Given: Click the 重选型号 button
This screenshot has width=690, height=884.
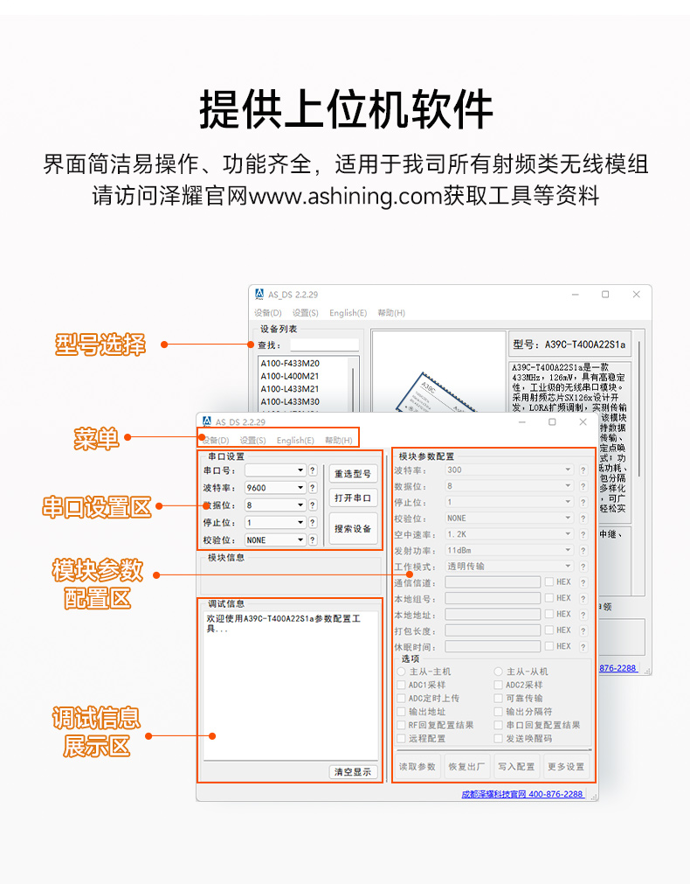Looking at the screenshot, I should pyautogui.click(x=353, y=474).
